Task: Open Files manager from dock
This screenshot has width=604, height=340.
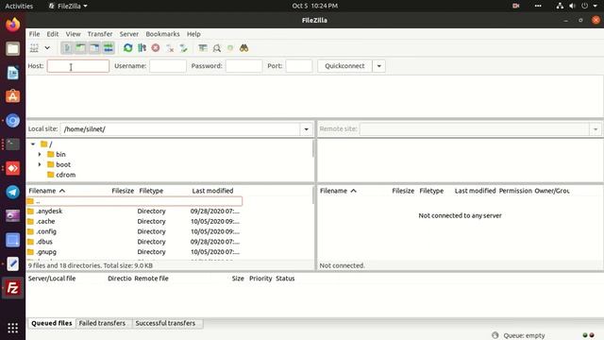Action: tap(12, 48)
